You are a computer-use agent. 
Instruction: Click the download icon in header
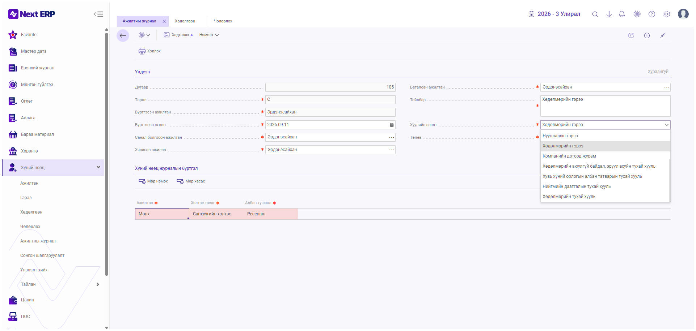click(609, 14)
